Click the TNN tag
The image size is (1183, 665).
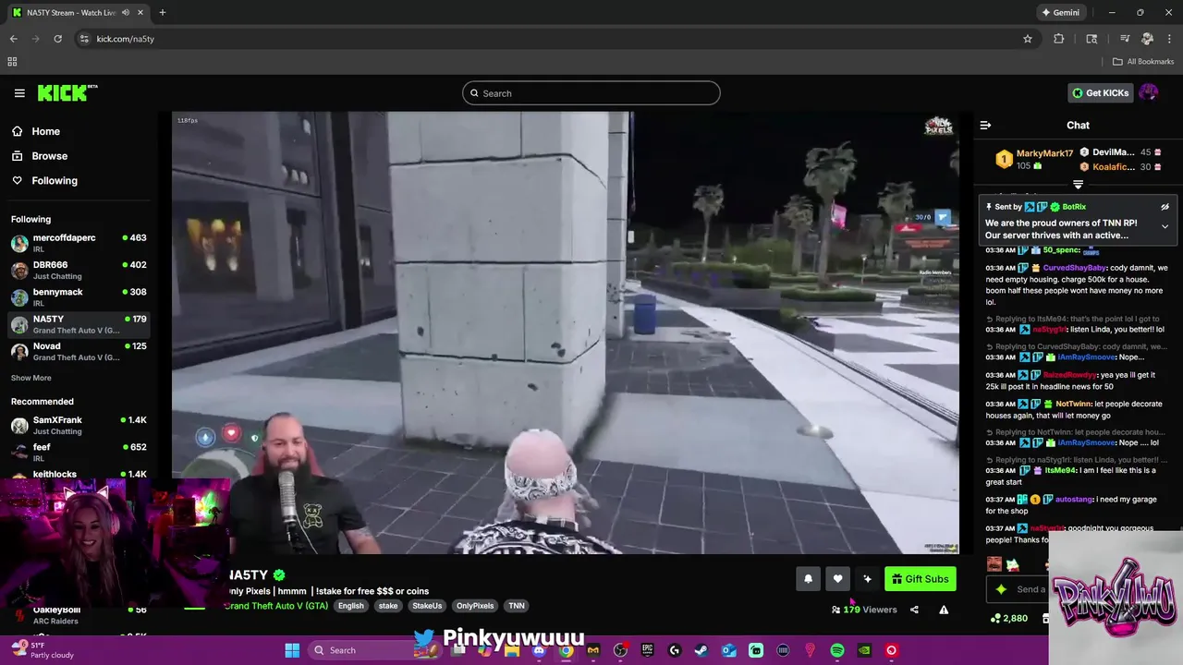(x=517, y=606)
